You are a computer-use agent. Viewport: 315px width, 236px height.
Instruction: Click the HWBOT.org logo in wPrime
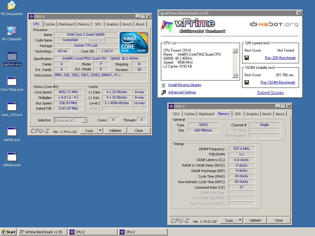(x=274, y=24)
